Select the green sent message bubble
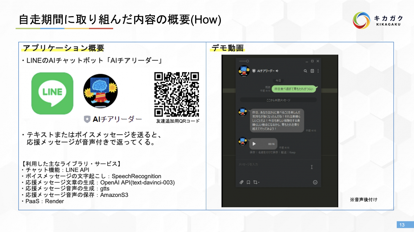The width and height of the screenshot is (414, 232). 294,89
